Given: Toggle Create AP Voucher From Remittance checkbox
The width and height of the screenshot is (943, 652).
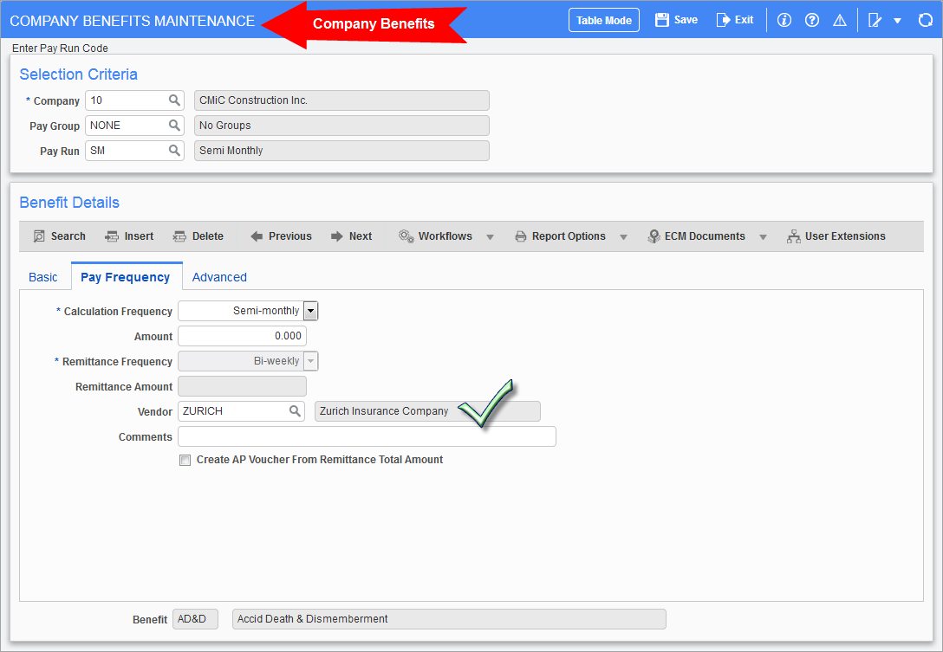Looking at the screenshot, I should click(185, 461).
